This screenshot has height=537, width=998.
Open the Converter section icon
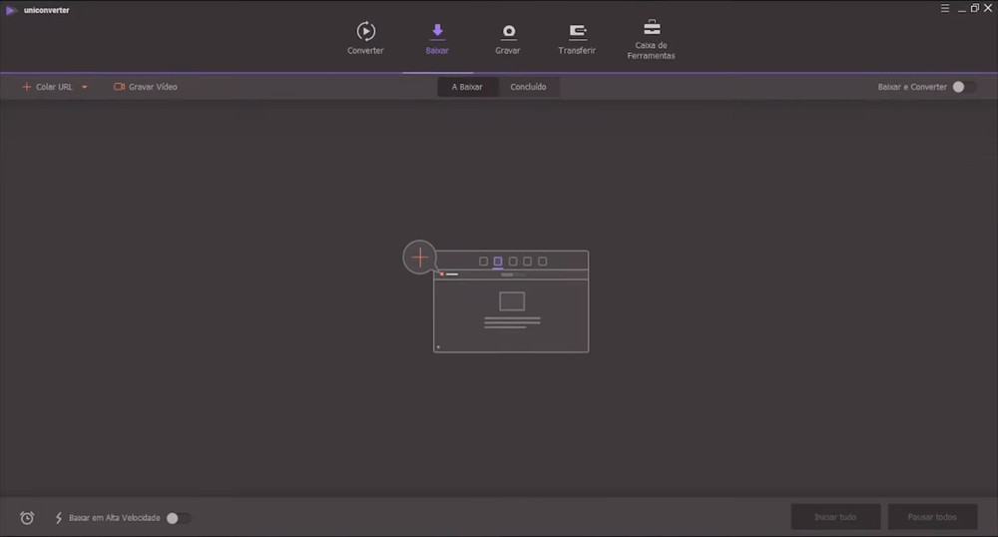365,31
